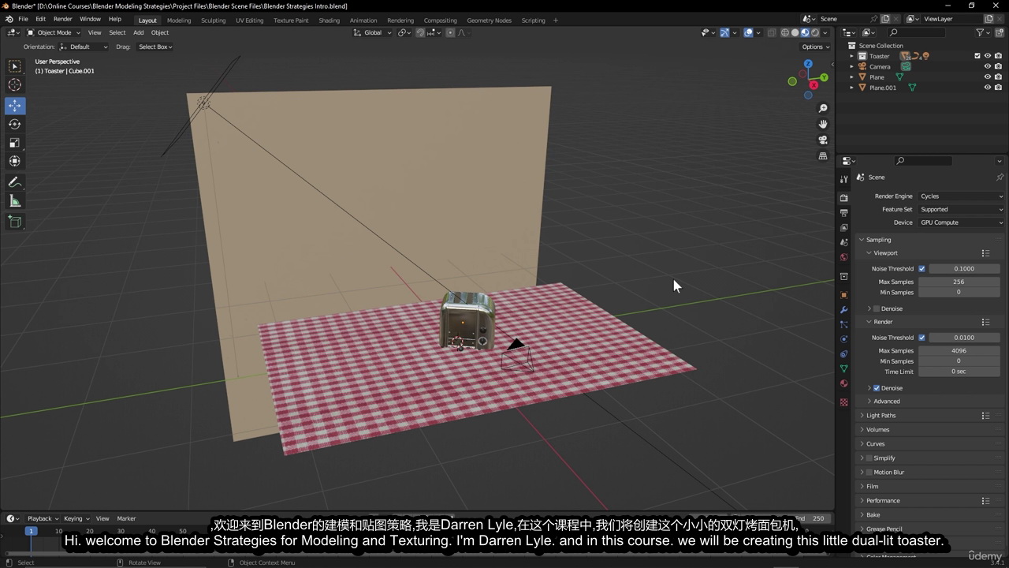The height and width of the screenshot is (568, 1009).
Task: Switch to the Shading workspace tab
Action: click(x=329, y=21)
